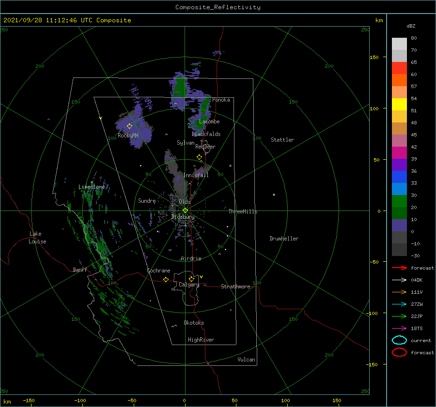Viewport: 436px width, 407px height.
Task: Click the yellow diamond marker at radar center
Action: (185, 211)
